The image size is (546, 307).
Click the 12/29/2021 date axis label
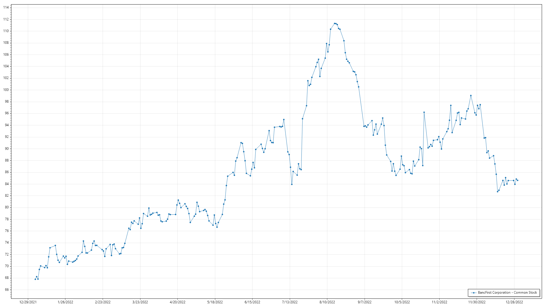coord(28,302)
